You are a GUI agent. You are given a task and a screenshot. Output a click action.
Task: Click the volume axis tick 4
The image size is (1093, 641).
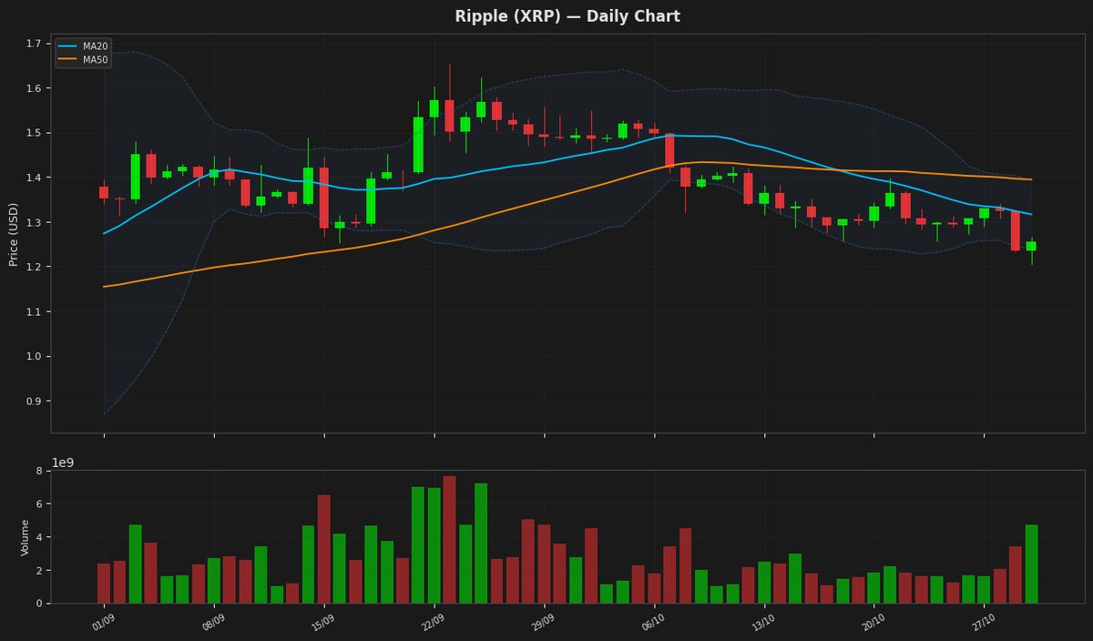click(39, 537)
